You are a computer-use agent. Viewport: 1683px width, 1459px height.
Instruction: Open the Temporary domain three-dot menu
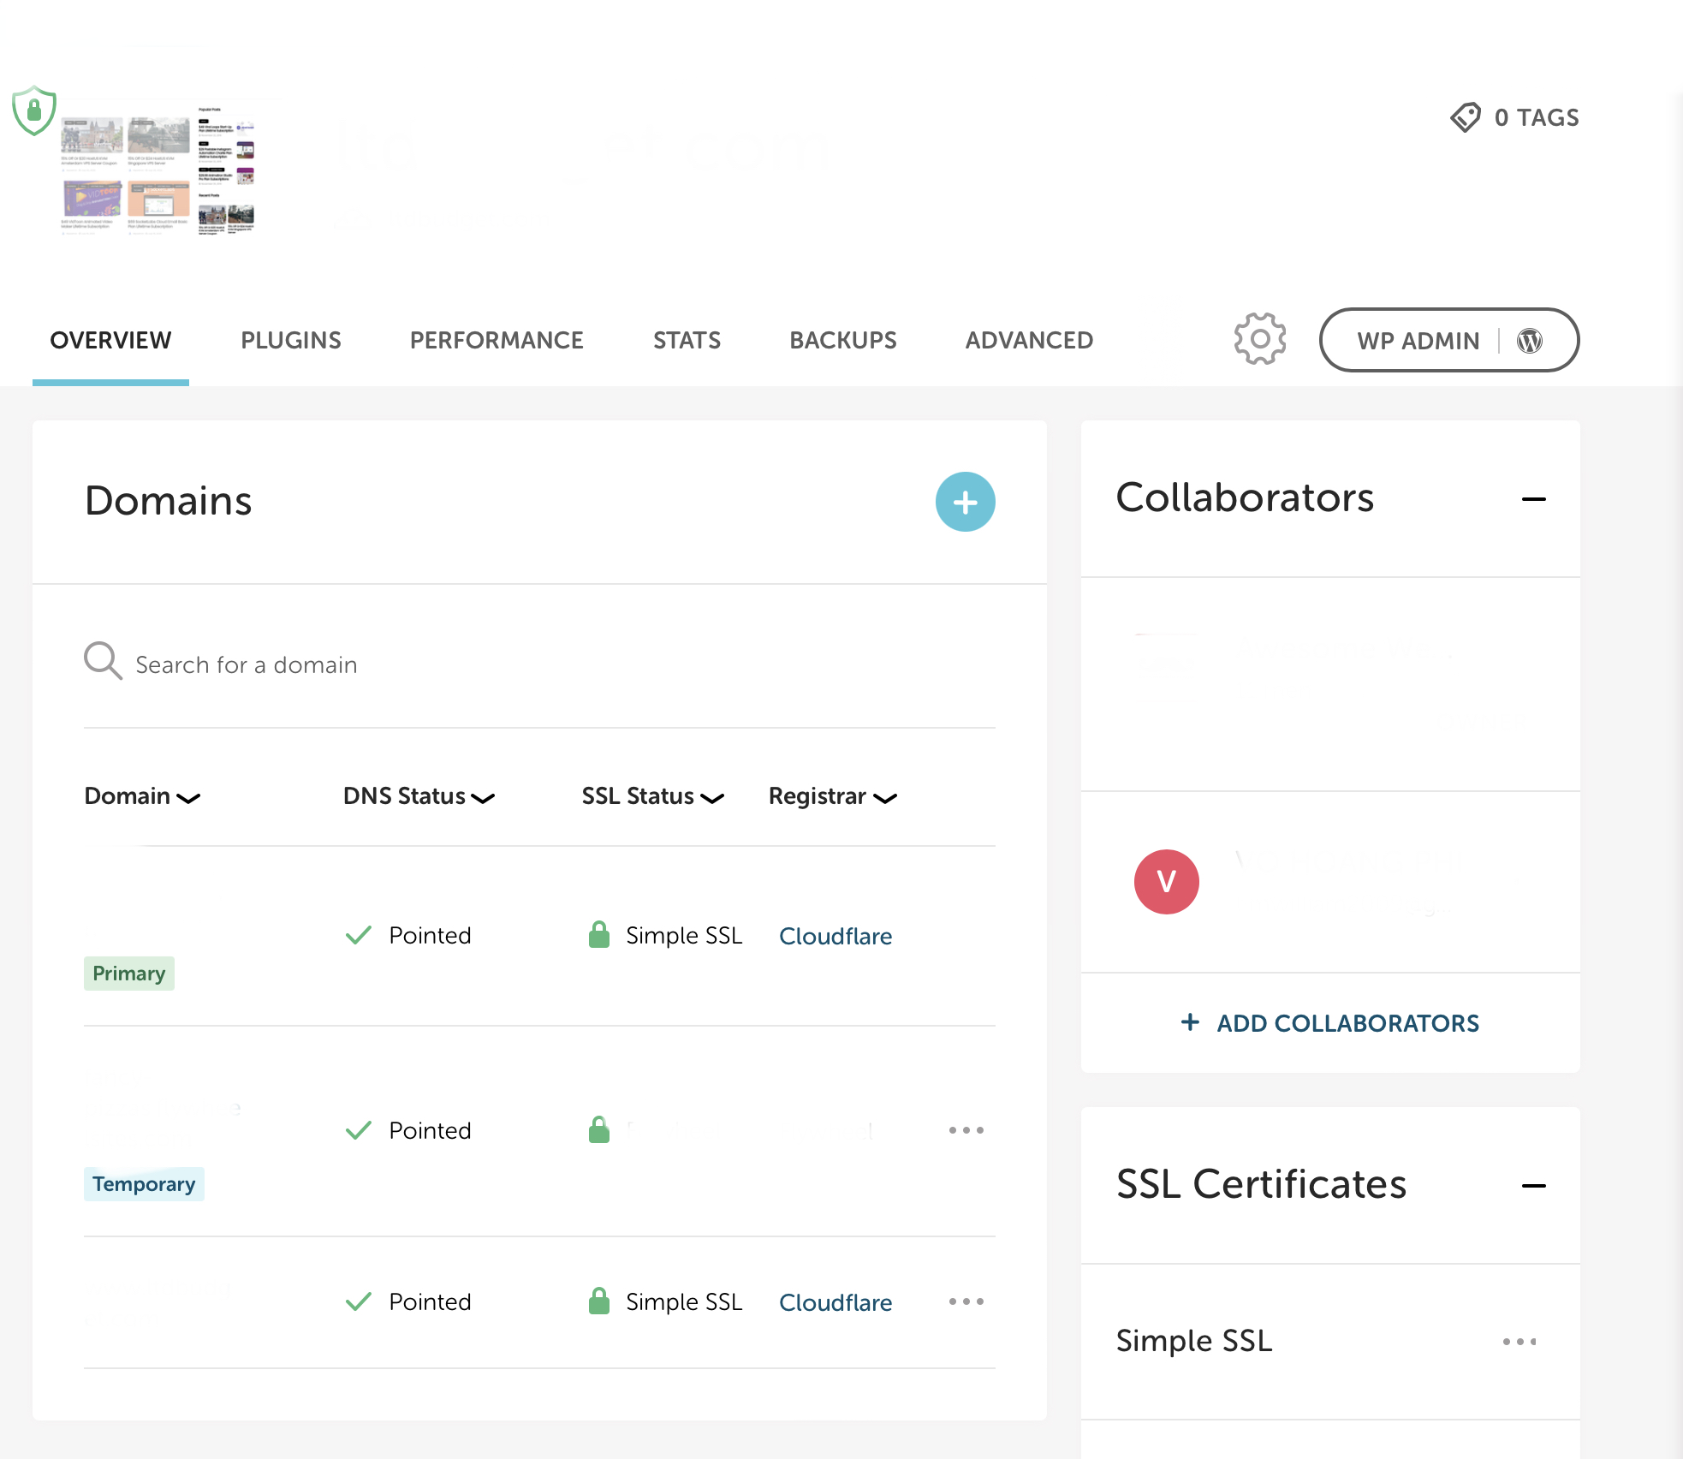point(966,1130)
